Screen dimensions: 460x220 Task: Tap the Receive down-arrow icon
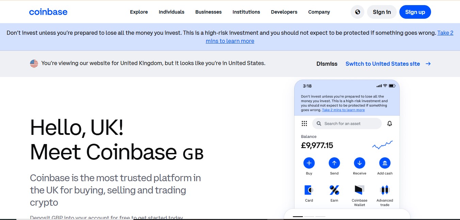(x=360, y=163)
